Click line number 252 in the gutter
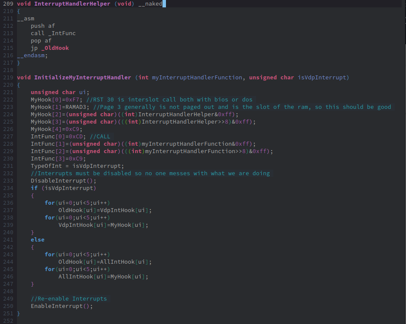 (x=8, y=321)
